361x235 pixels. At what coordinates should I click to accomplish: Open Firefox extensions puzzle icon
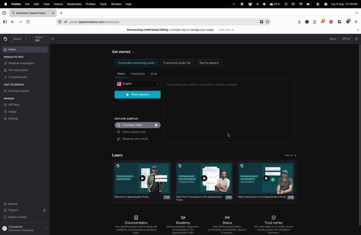click(x=315, y=21)
